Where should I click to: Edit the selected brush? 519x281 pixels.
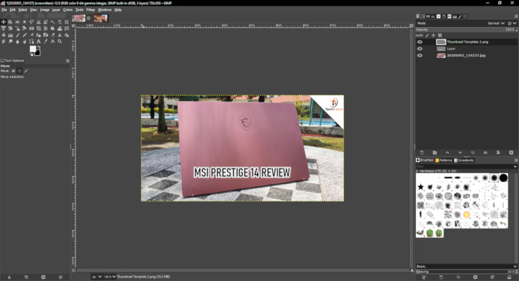(424, 277)
